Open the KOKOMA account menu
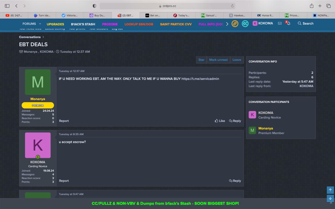 tap(263, 23)
